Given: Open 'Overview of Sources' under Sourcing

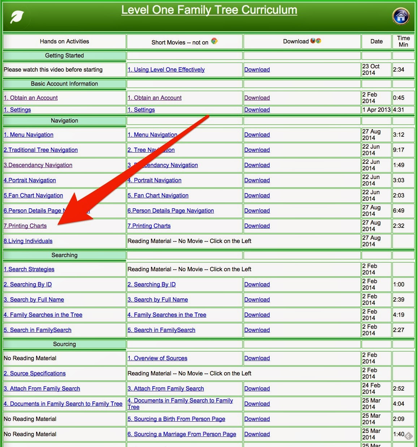Looking at the screenshot, I should [x=158, y=358].
